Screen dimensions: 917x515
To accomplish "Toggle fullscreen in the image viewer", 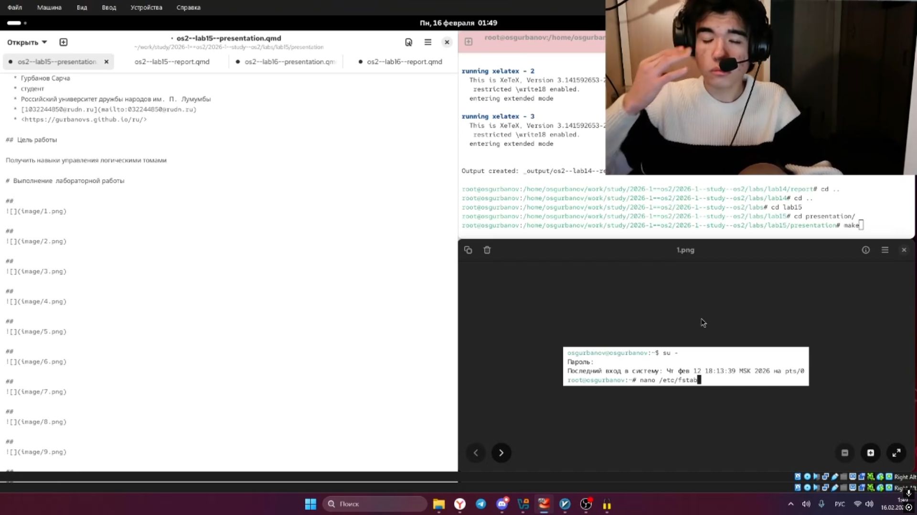I will (896, 453).
